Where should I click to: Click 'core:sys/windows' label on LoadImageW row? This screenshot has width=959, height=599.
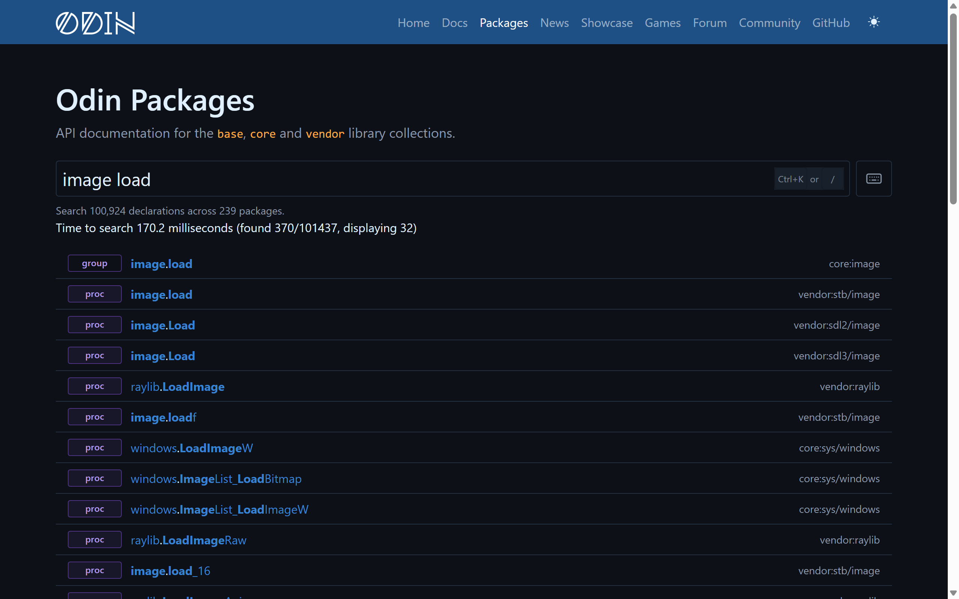click(x=839, y=448)
